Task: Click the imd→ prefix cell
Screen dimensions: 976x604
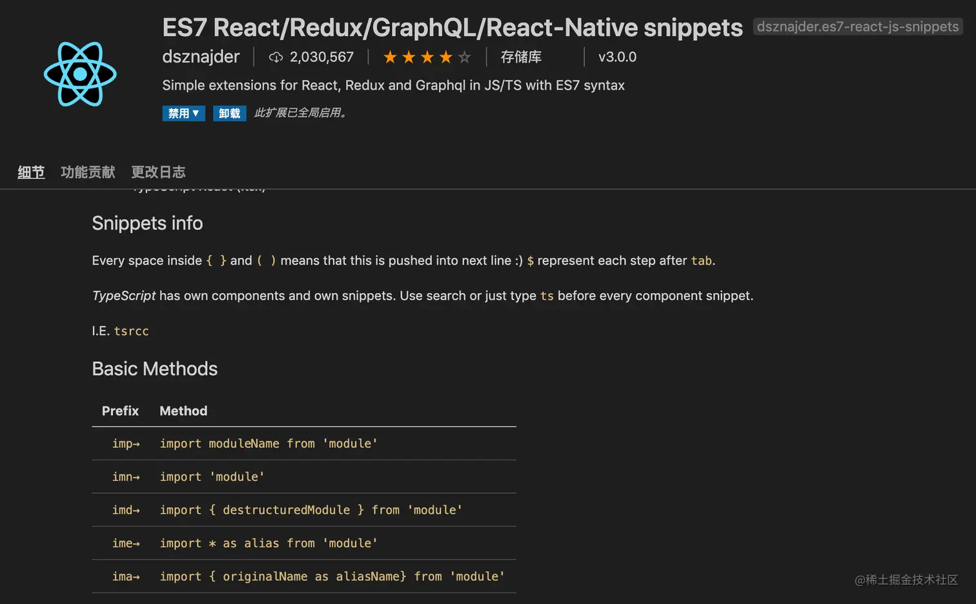Action: 126,510
